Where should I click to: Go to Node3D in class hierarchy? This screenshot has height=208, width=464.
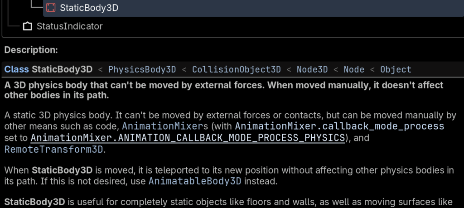click(312, 69)
